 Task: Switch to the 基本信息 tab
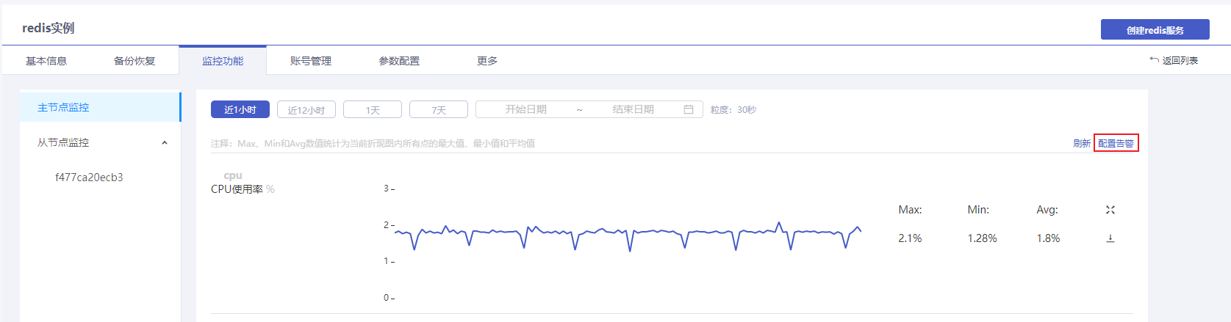[x=46, y=61]
